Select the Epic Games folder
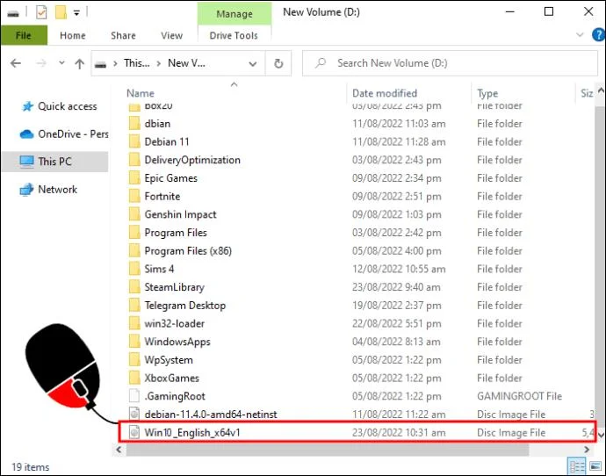The image size is (606, 476). [171, 178]
